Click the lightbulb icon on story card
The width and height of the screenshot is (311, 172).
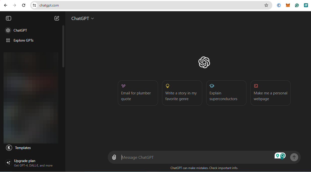click(168, 86)
